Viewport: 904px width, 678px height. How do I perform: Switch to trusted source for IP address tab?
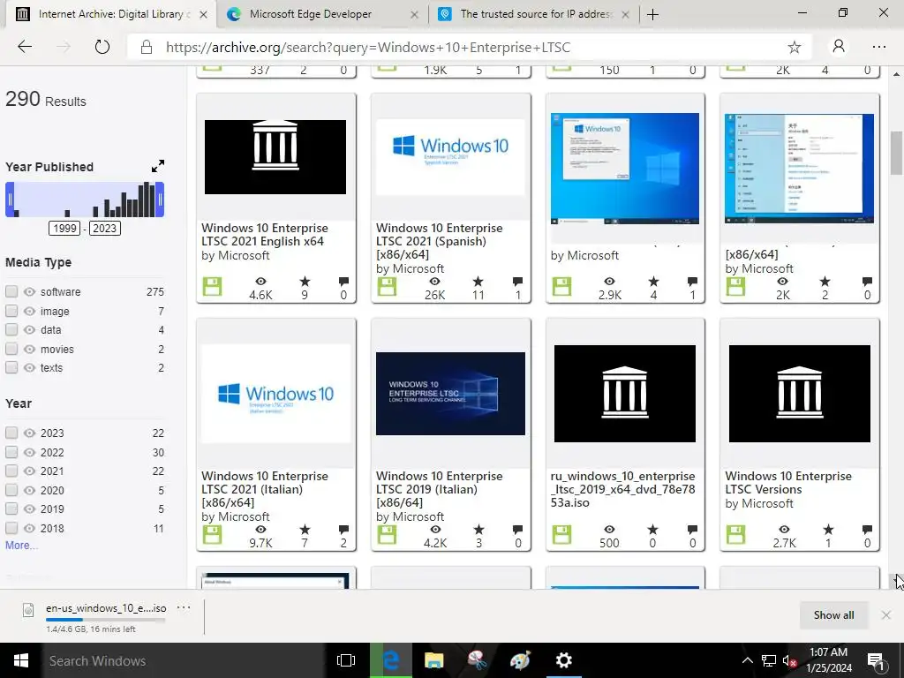(x=533, y=14)
